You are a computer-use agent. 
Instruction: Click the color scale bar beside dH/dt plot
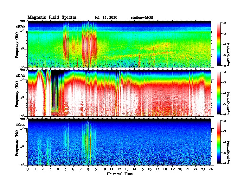(x=218, y=44)
